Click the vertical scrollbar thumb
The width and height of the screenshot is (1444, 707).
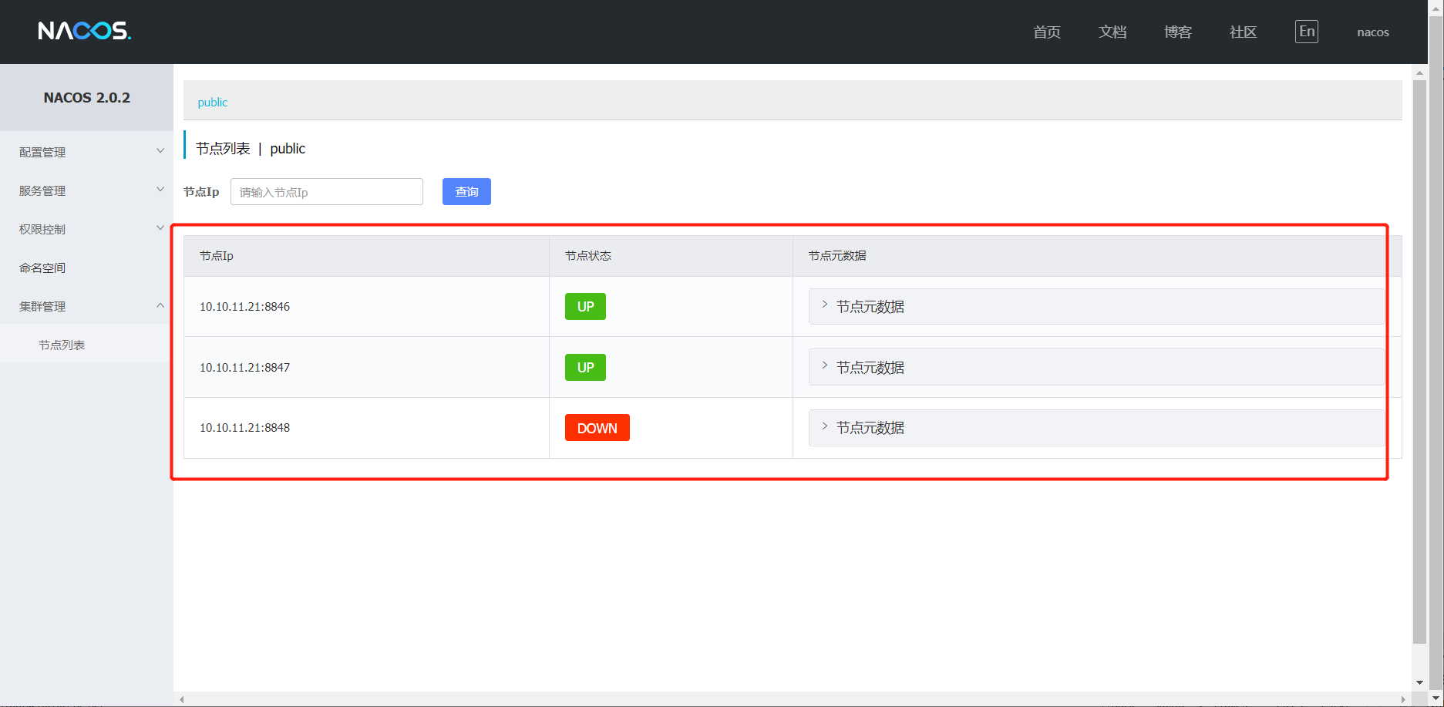[x=1419, y=361]
